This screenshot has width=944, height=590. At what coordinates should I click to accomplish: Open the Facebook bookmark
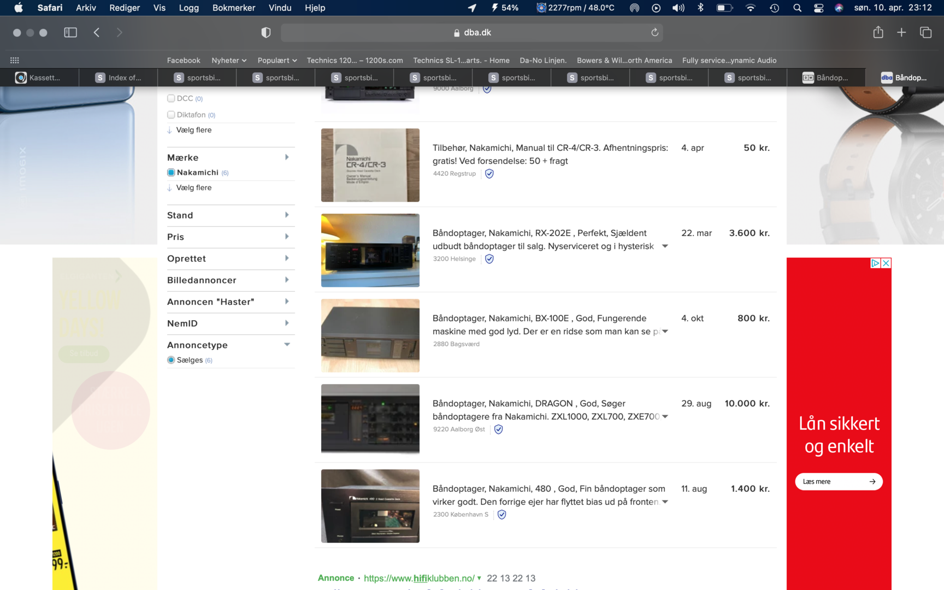click(184, 60)
